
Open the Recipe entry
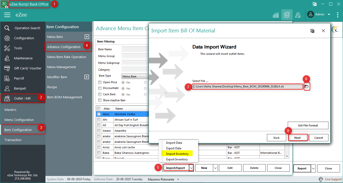click(52, 87)
